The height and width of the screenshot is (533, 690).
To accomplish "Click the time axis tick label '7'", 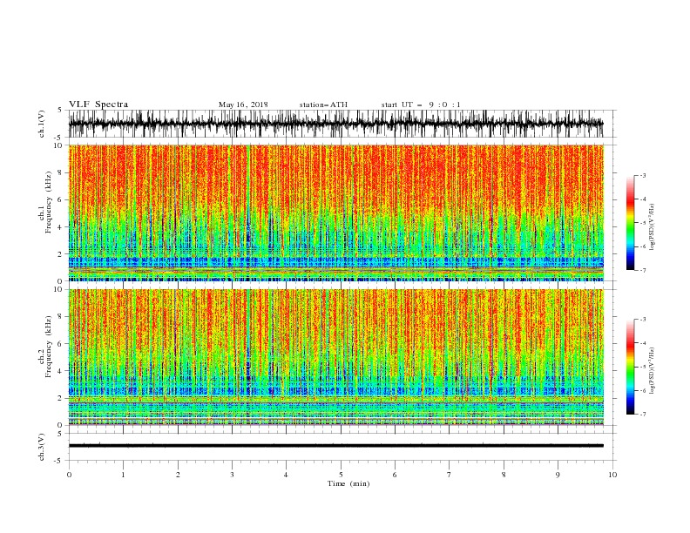I will 450,475.
